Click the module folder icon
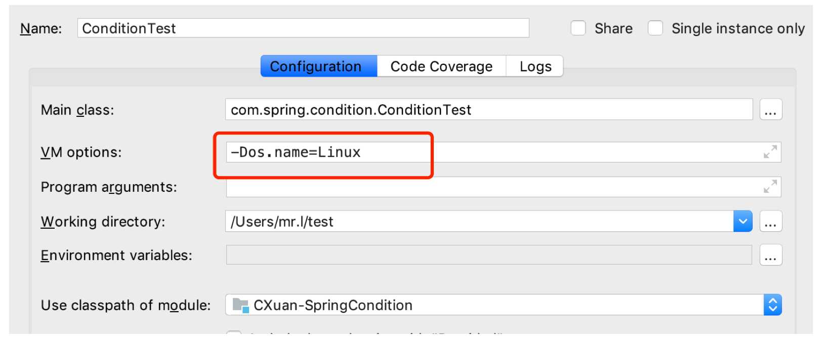 [x=240, y=305]
